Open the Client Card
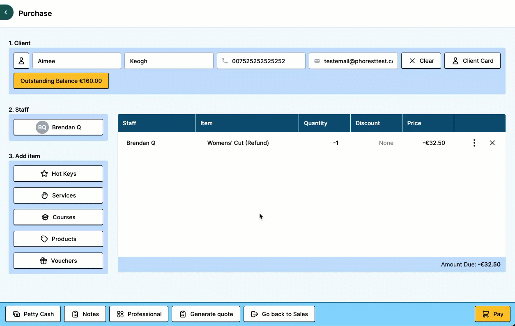The height and width of the screenshot is (326, 515). point(472,61)
